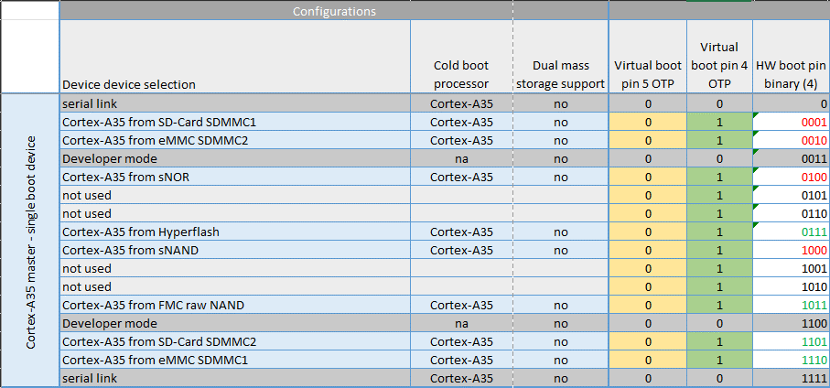Viewport: 830px width, 388px height.
Task: Click 'Cortex-A35 from SD-Card SDMMC2' cell
Action: [x=235, y=342]
